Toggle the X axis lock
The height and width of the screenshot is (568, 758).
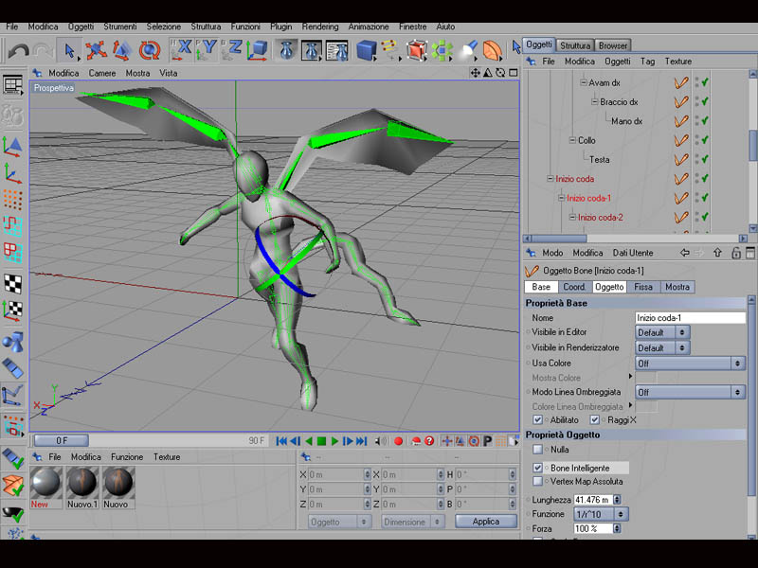point(183,49)
